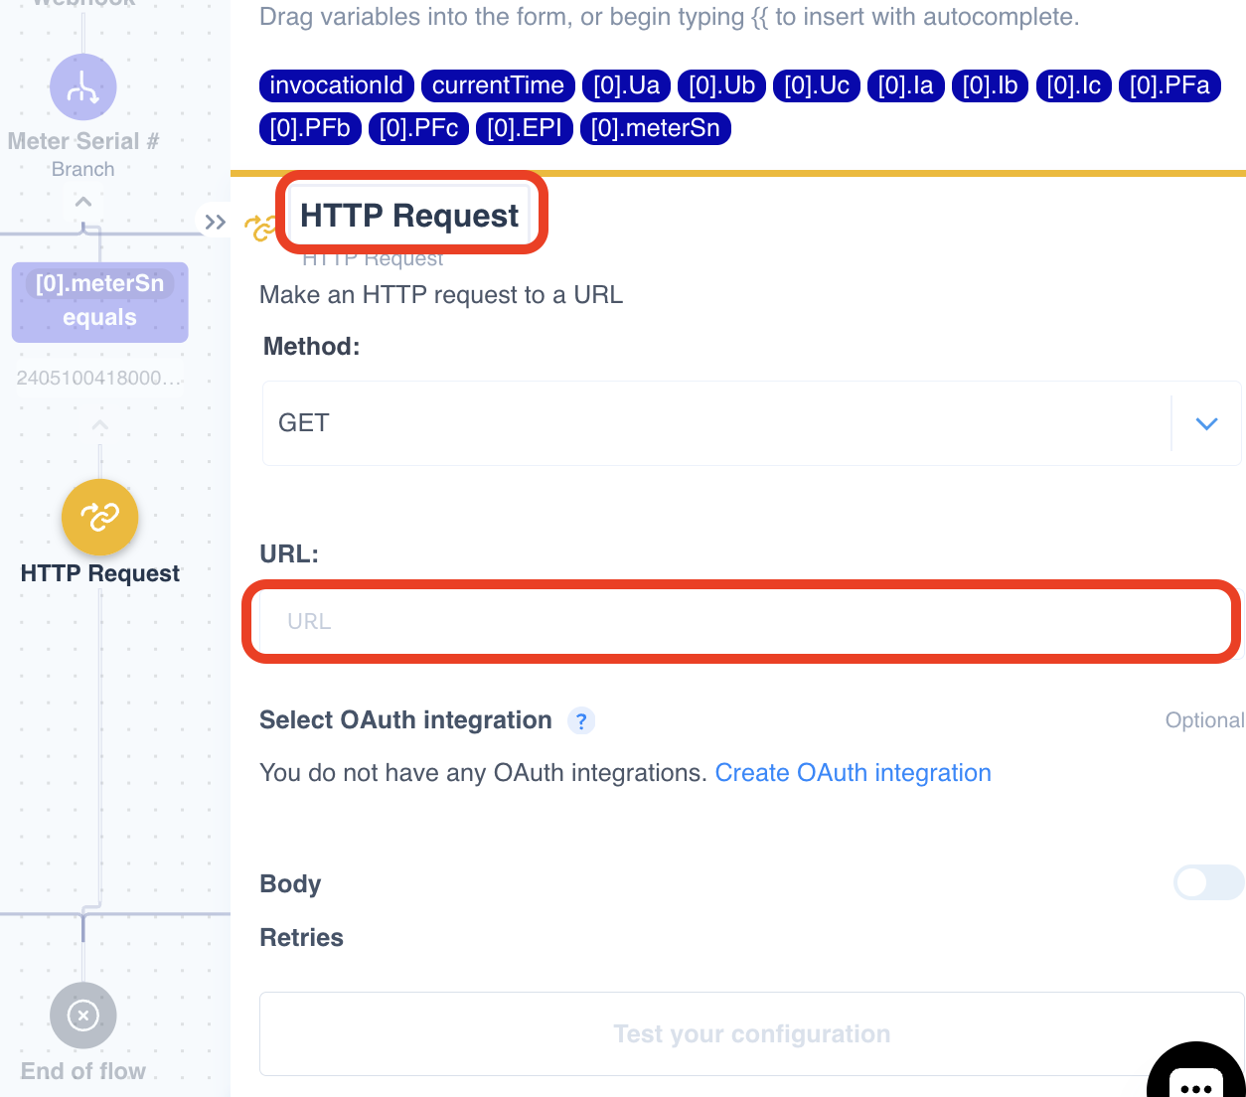1246x1097 pixels.
Task: Click the currentTime variable chip
Action: pyautogui.click(x=498, y=85)
